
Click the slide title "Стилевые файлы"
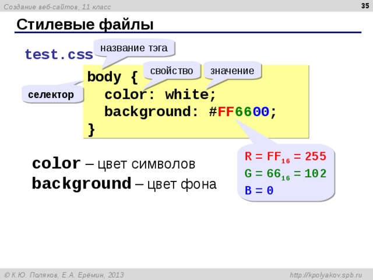coord(85,24)
